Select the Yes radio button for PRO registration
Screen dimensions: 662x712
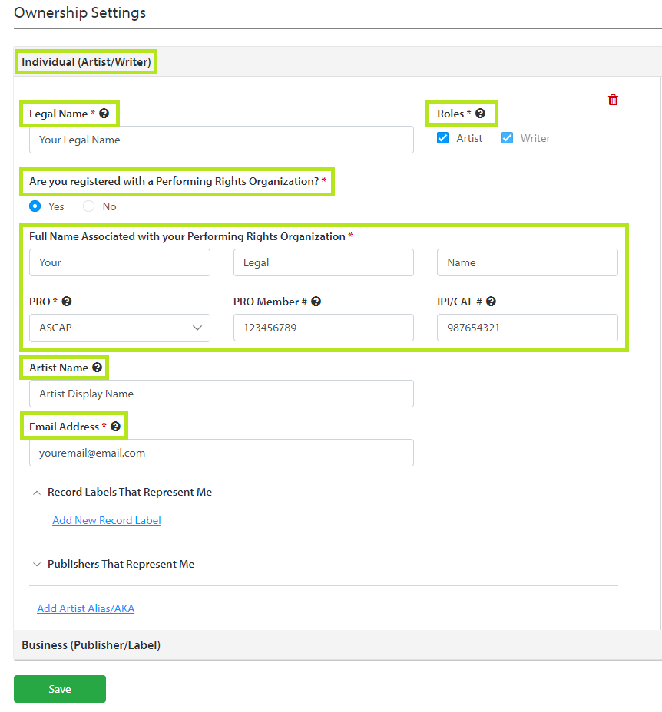click(x=34, y=206)
